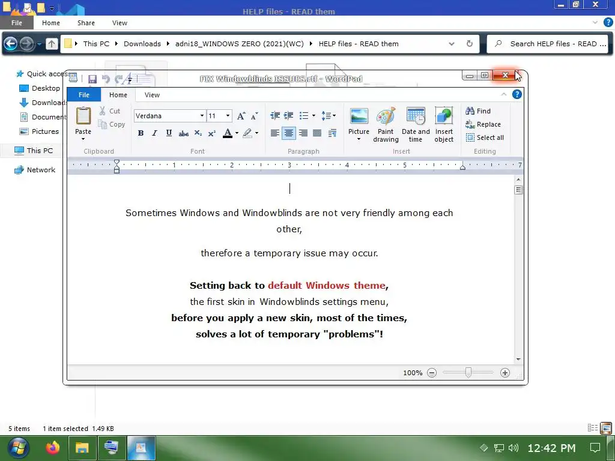Open the File Explorer File menu
615x461 pixels.
point(17,23)
